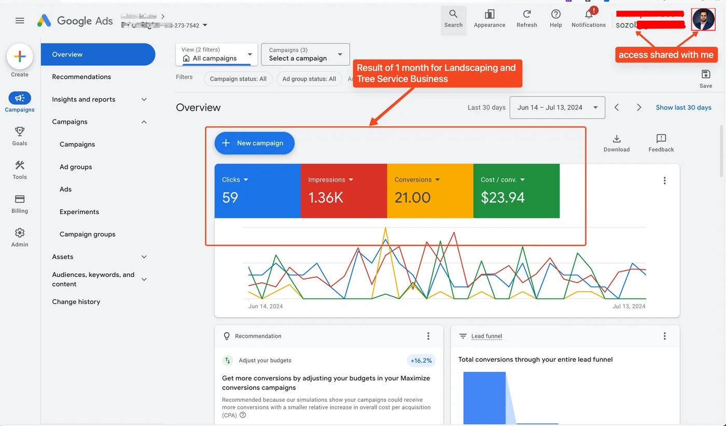
Task: Open the metrics chart options menu
Action: tap(664, 181)
